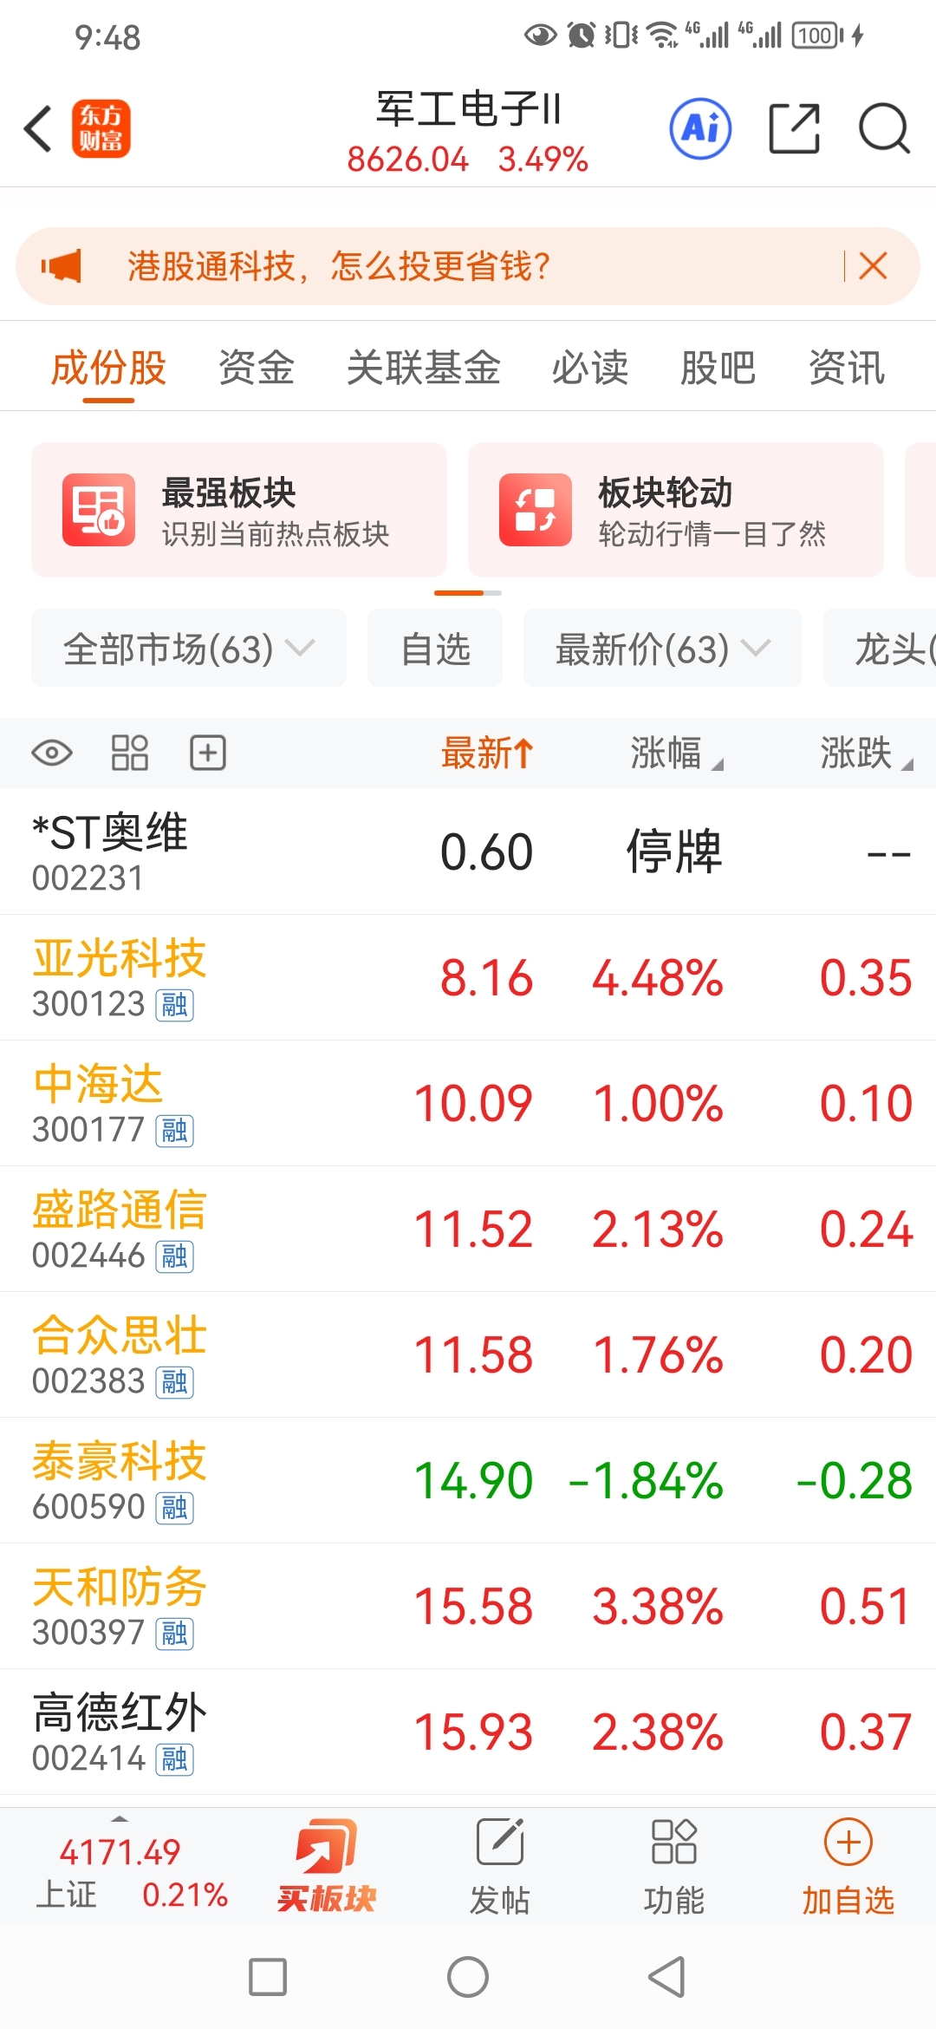The image size is (936, 2029).
Task: Tap the 买板块 button
Action: click(326, 1866)
